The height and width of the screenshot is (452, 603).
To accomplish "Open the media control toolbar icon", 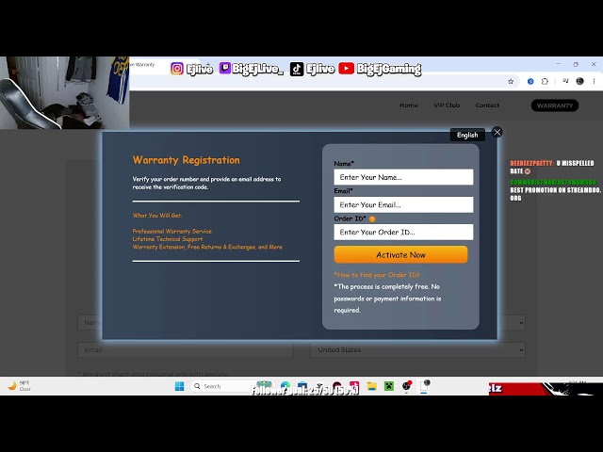I will click(565, 81).
